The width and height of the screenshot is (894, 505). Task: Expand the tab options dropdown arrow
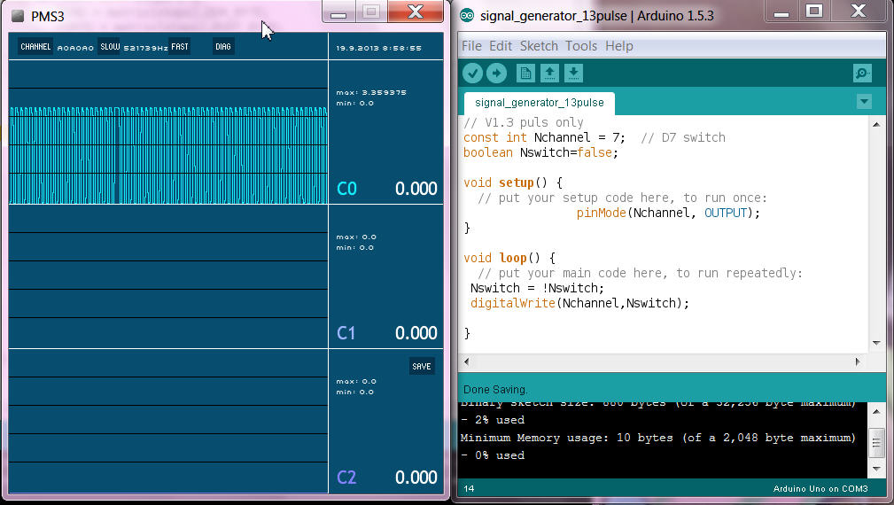[x=864, y=102]
